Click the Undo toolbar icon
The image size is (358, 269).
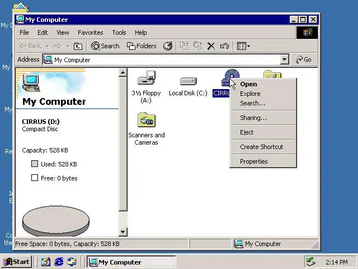point(224,46)
